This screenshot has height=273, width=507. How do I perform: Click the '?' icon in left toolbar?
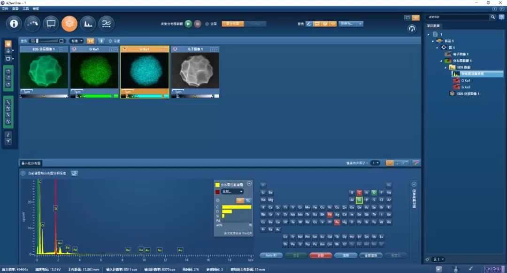(8, 142)
